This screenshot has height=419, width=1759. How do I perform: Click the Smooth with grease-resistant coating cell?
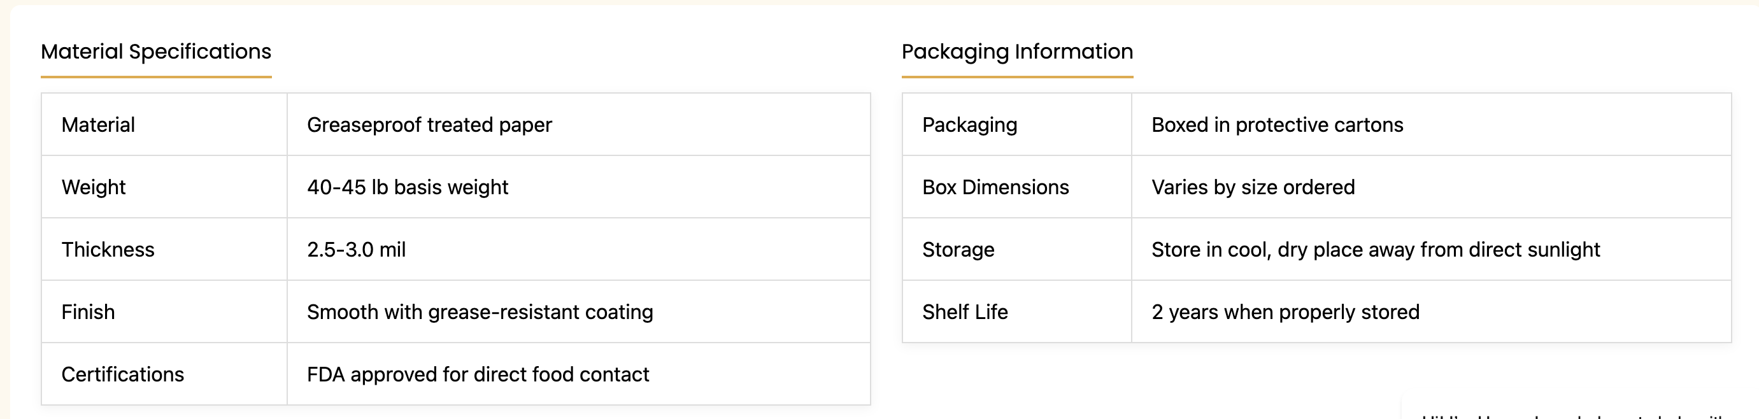[480, 312]
